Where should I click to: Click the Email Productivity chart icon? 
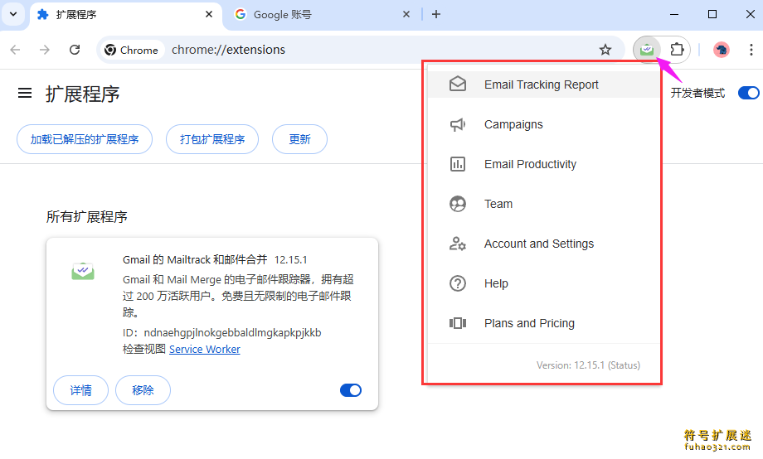[458, 164]
